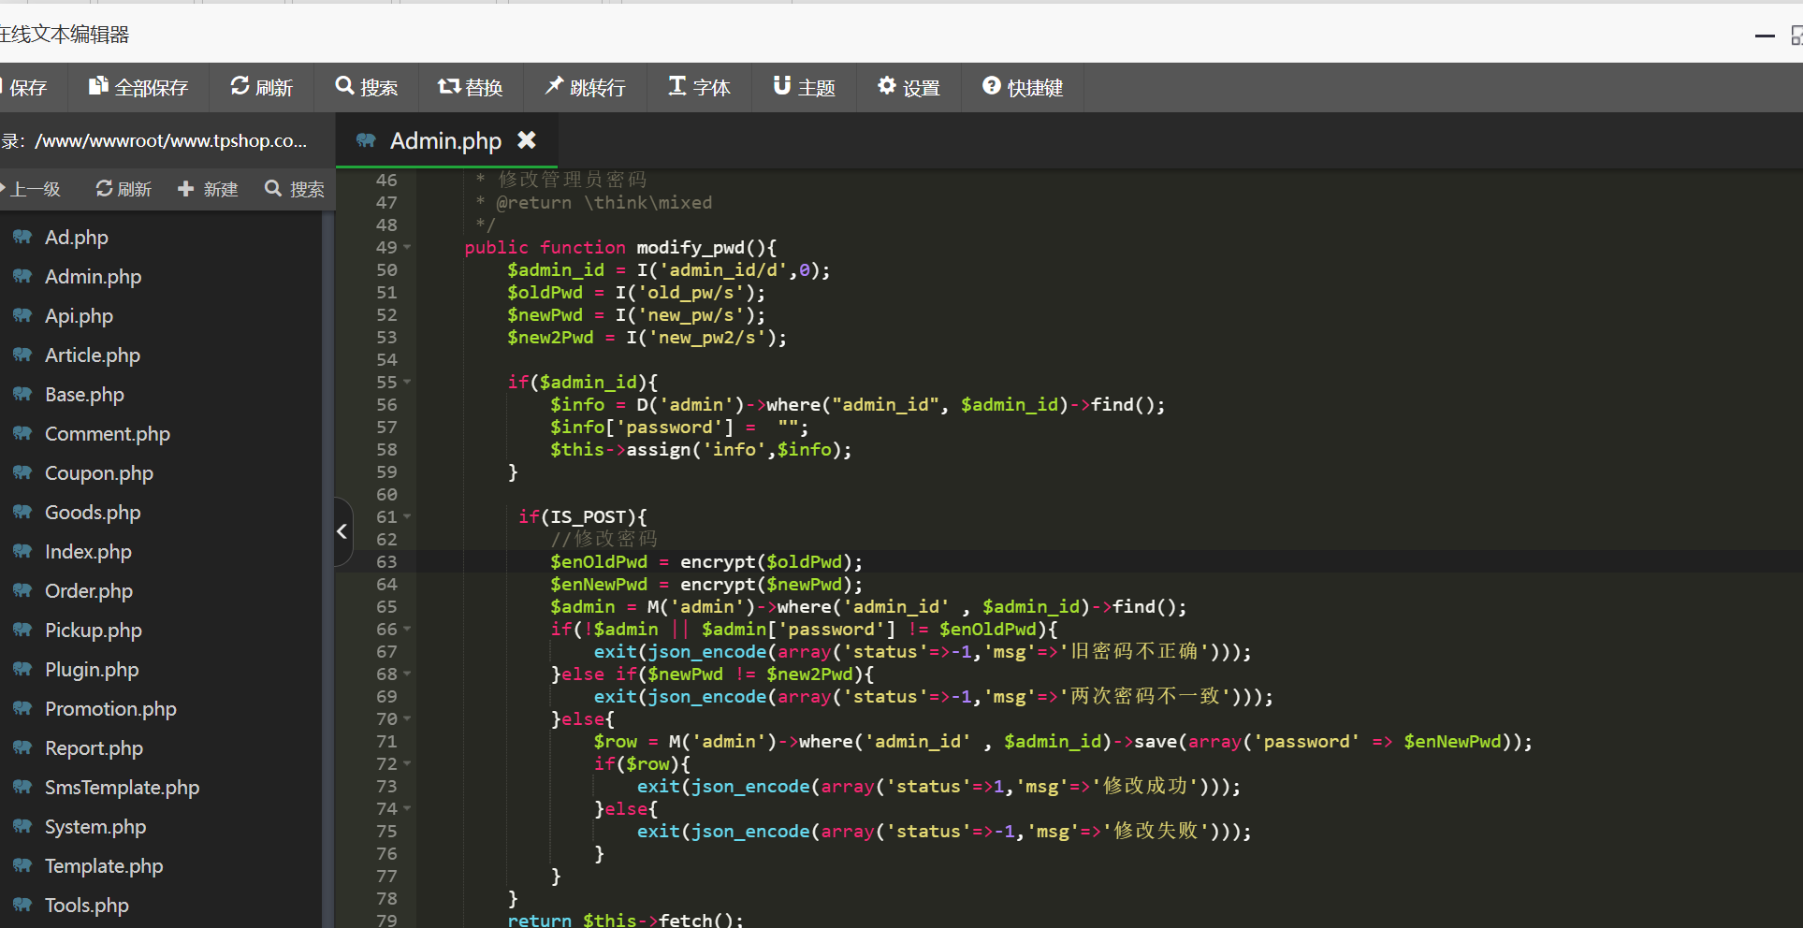Go up with the 上一级 button

coord(33,189)
